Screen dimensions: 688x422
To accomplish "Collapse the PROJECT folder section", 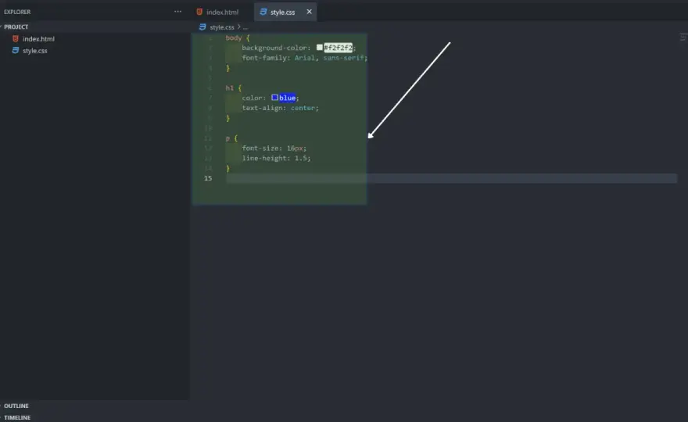I will click(x=16, y=27).
